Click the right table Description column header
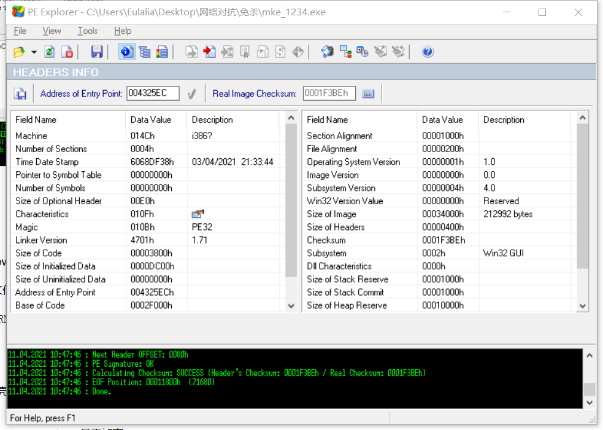 tap(524, 120)
